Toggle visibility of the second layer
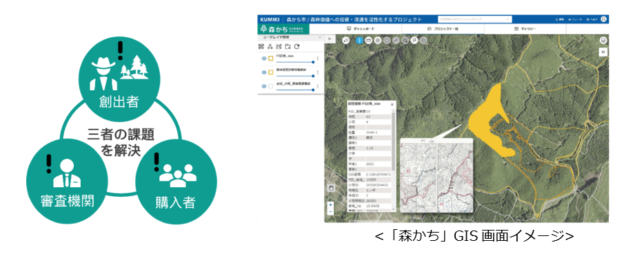This screenshot has height=256, width=624. [x=263, y=72]
